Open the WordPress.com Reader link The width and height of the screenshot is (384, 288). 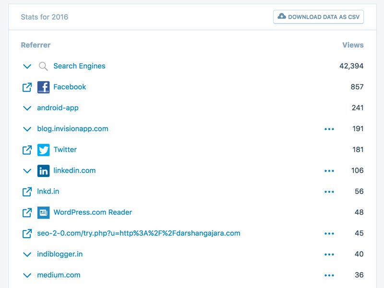(x=93, y=212)
